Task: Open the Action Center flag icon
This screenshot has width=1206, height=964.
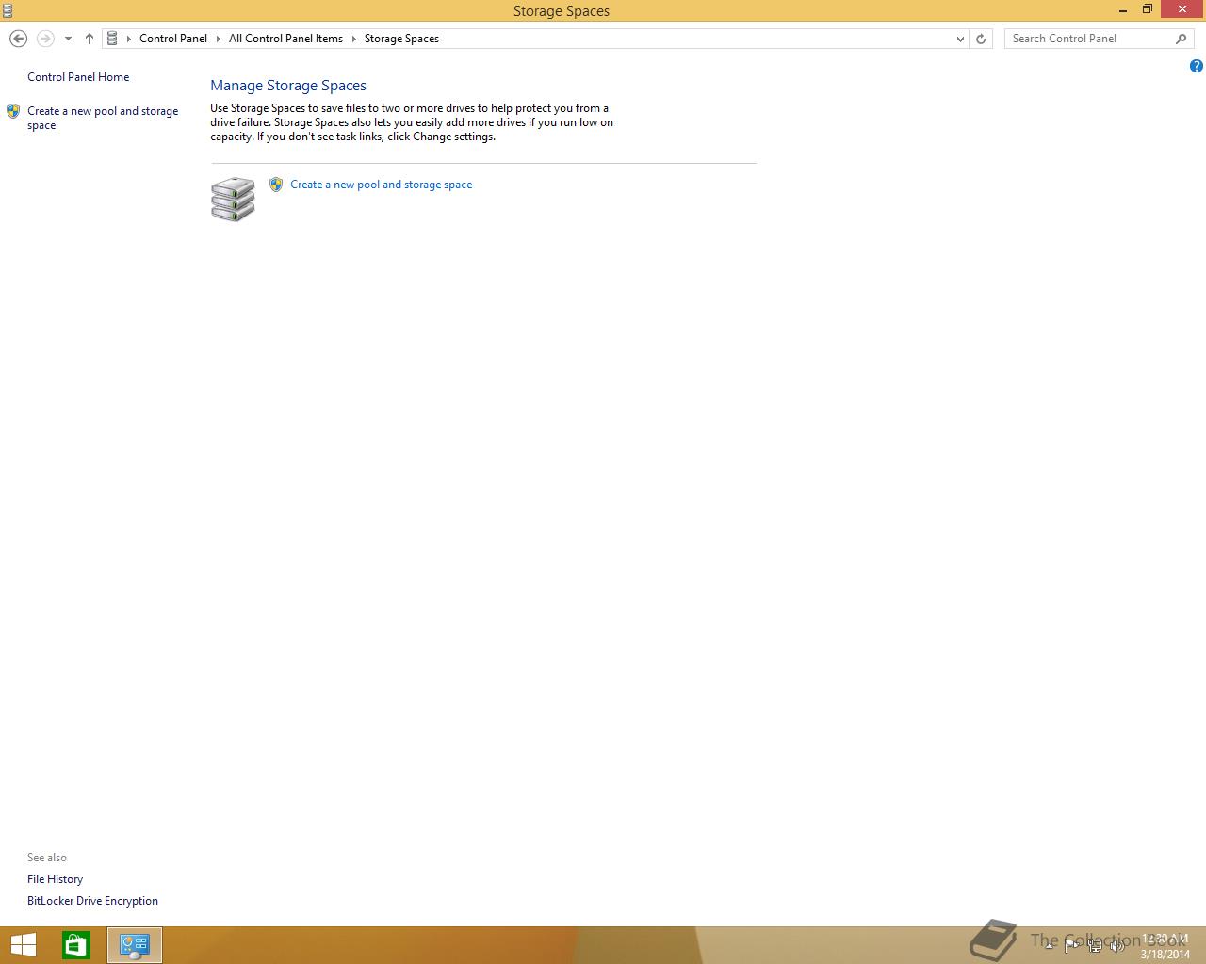Action: coord(1071,945)
